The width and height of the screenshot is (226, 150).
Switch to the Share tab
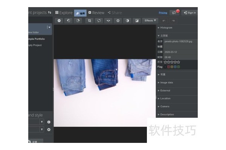point(115,13)
